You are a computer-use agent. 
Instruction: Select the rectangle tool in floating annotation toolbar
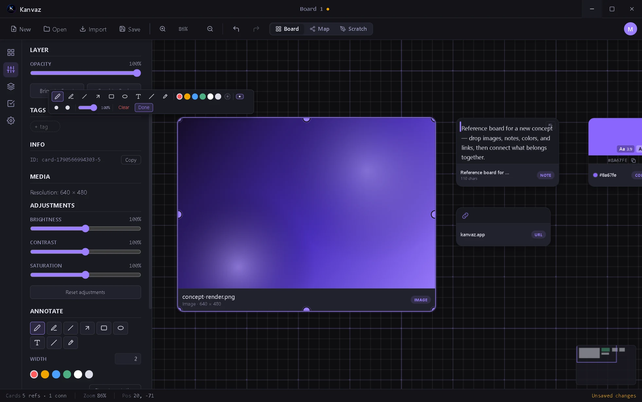pos(111,97)
